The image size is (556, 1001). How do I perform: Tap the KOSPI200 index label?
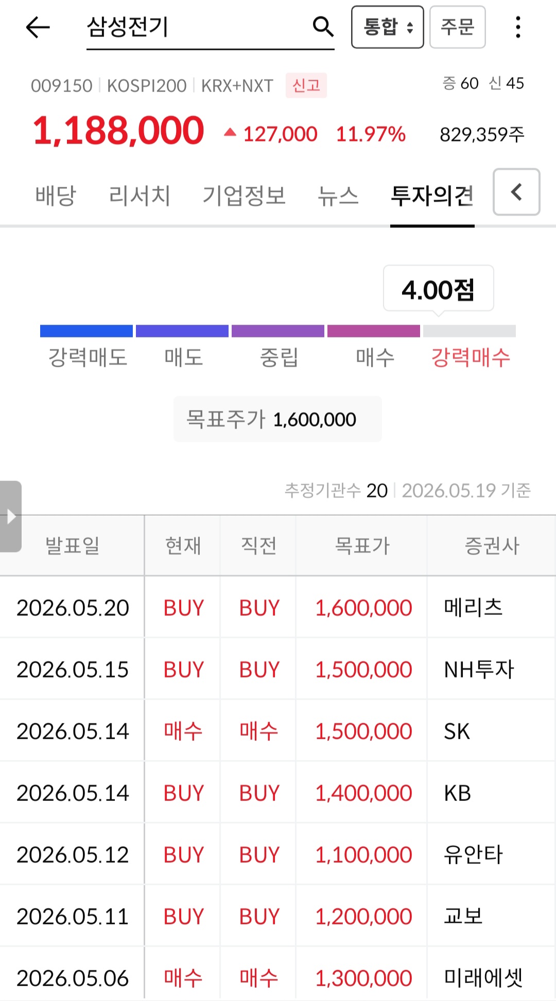(147, 86)
